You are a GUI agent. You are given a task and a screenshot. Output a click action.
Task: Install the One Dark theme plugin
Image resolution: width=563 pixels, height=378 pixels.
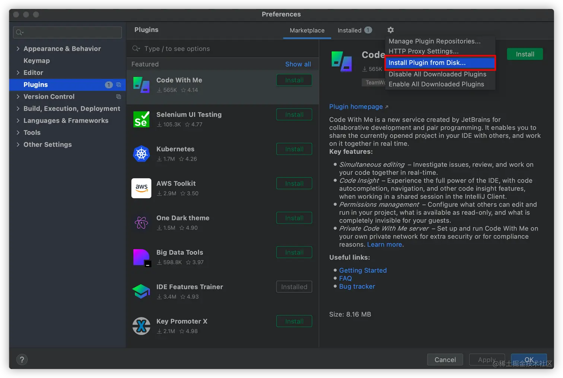294,218
